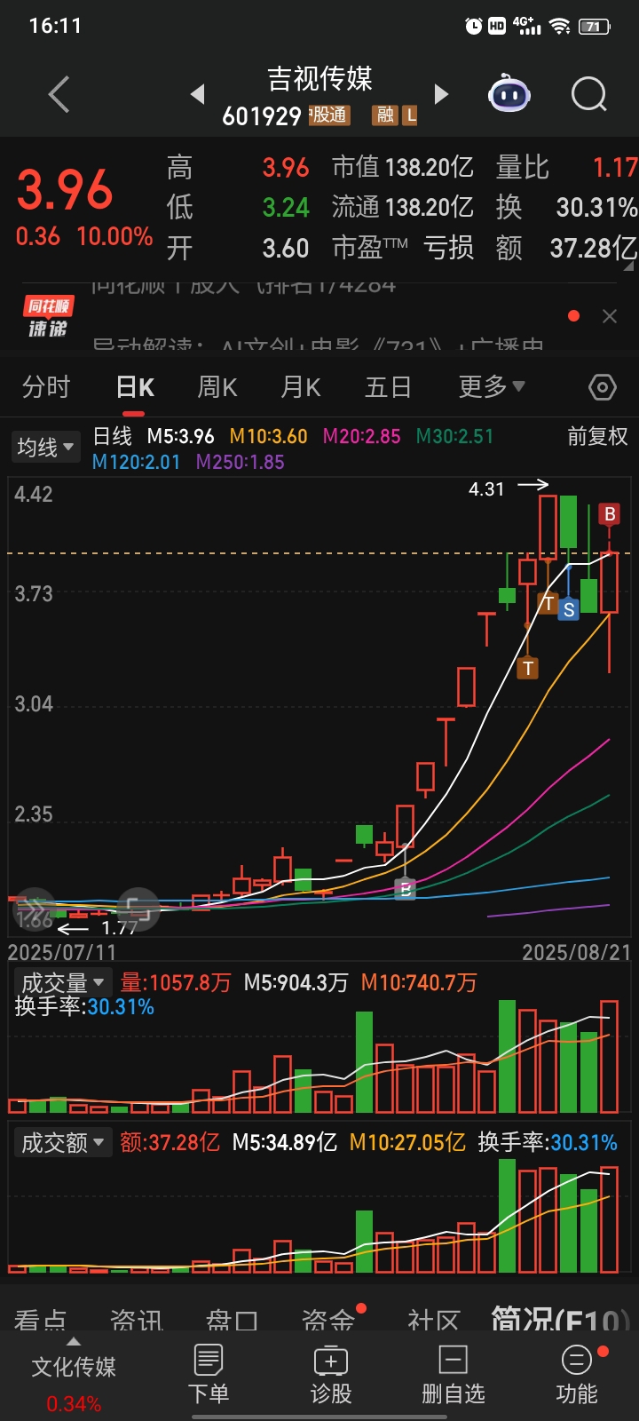Open 功能 functions menu icon

point(577,1374)
